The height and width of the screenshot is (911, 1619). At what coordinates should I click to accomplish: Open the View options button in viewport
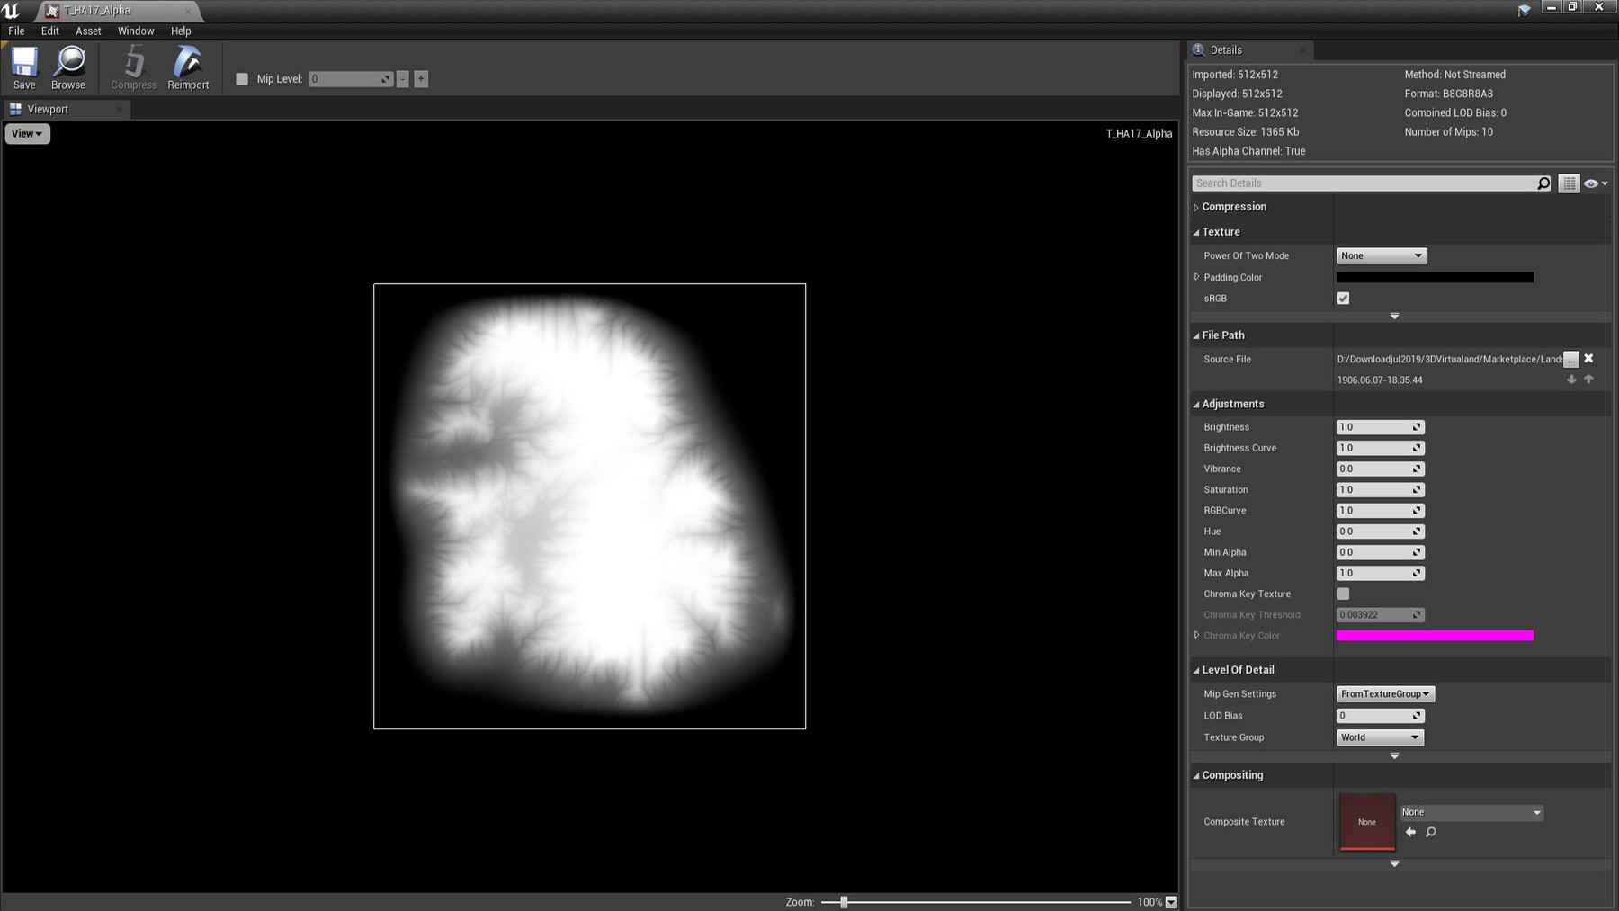[27, 134]
